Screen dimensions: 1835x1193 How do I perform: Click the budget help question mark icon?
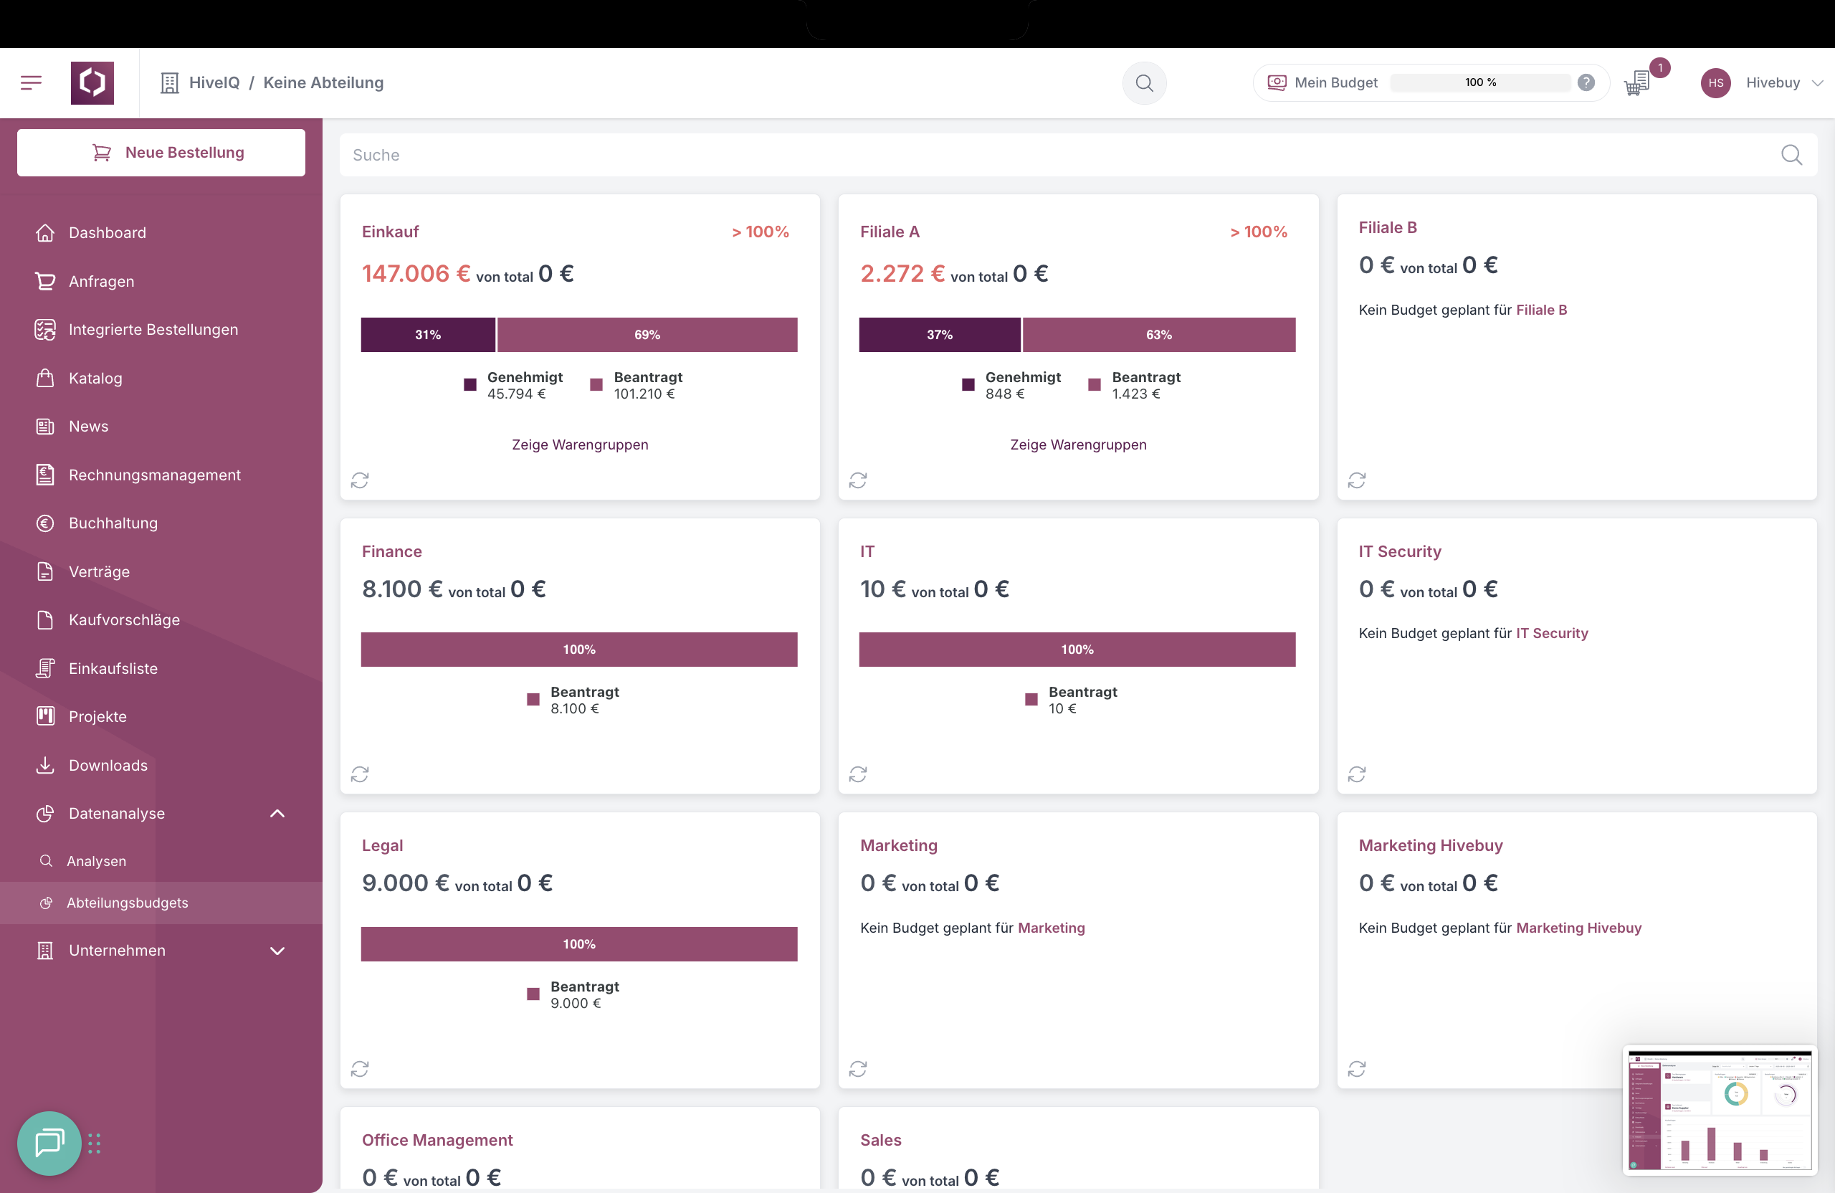1587,82
